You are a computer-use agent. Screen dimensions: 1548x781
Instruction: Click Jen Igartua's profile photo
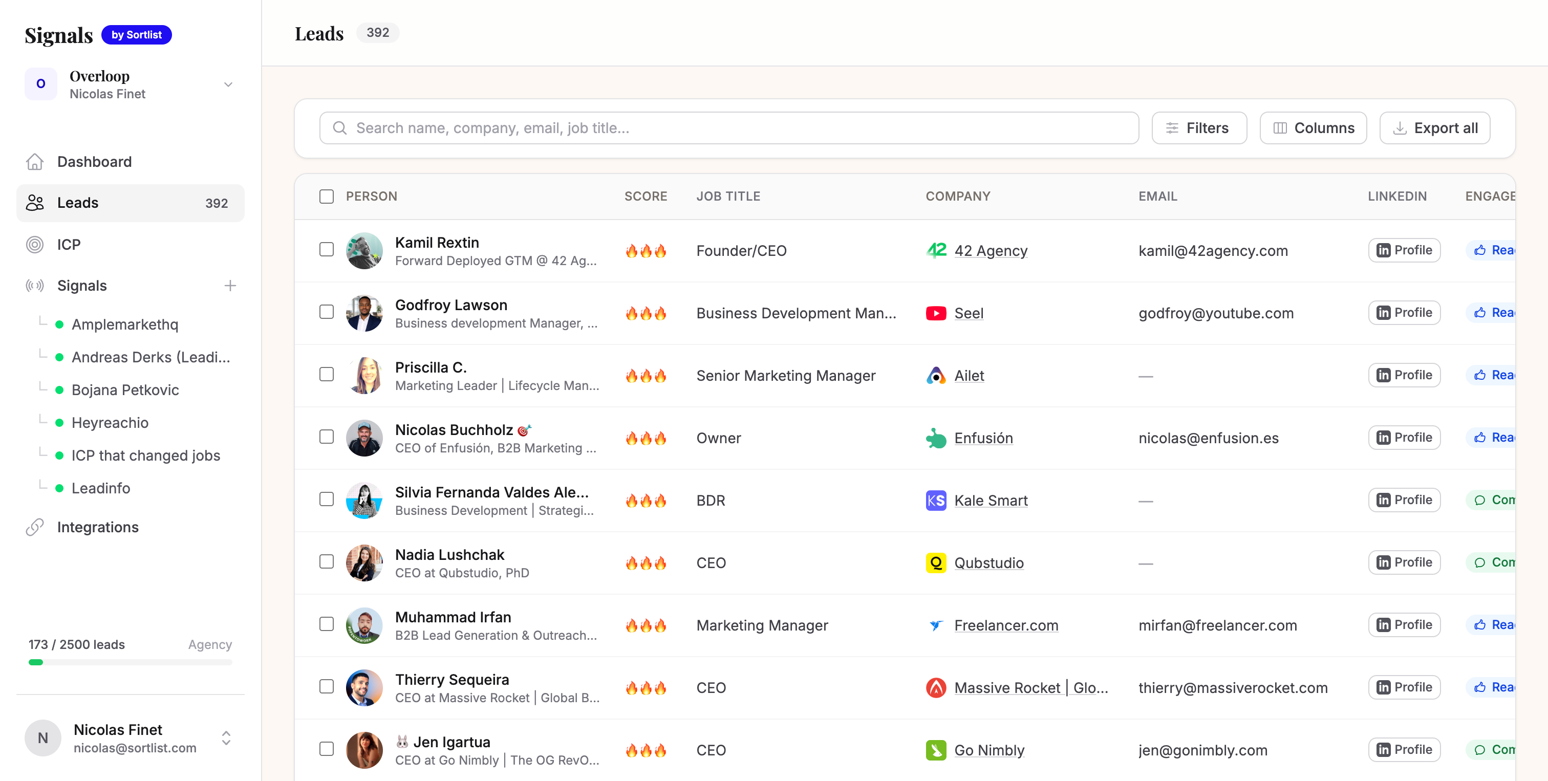[364, 750]
